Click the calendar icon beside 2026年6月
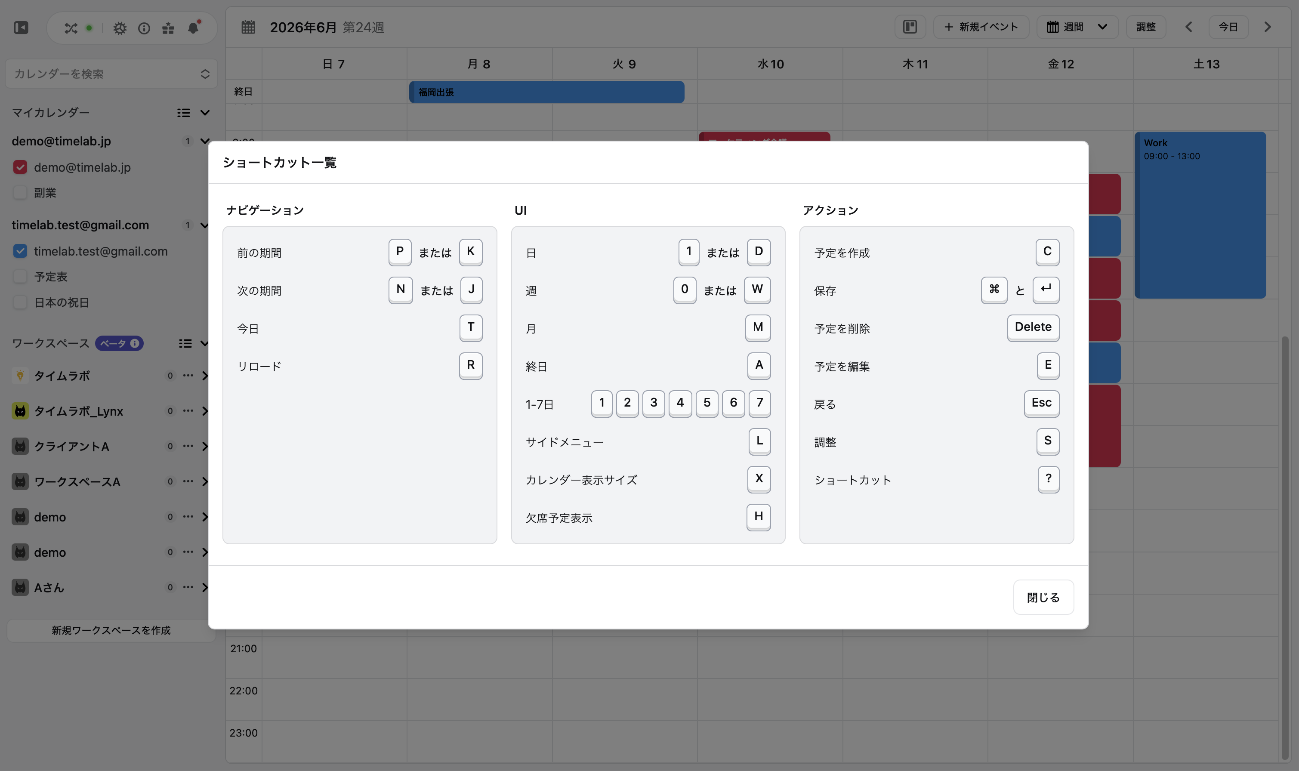The image size is (1299, 771). click(x=248, y=27)
